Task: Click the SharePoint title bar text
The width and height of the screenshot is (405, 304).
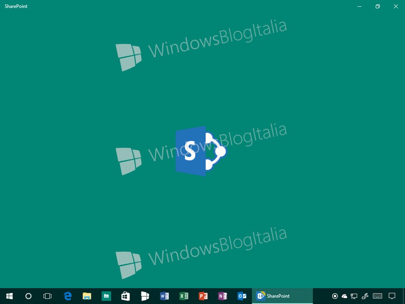Action: pyautogui.click(x=16, y=6)
